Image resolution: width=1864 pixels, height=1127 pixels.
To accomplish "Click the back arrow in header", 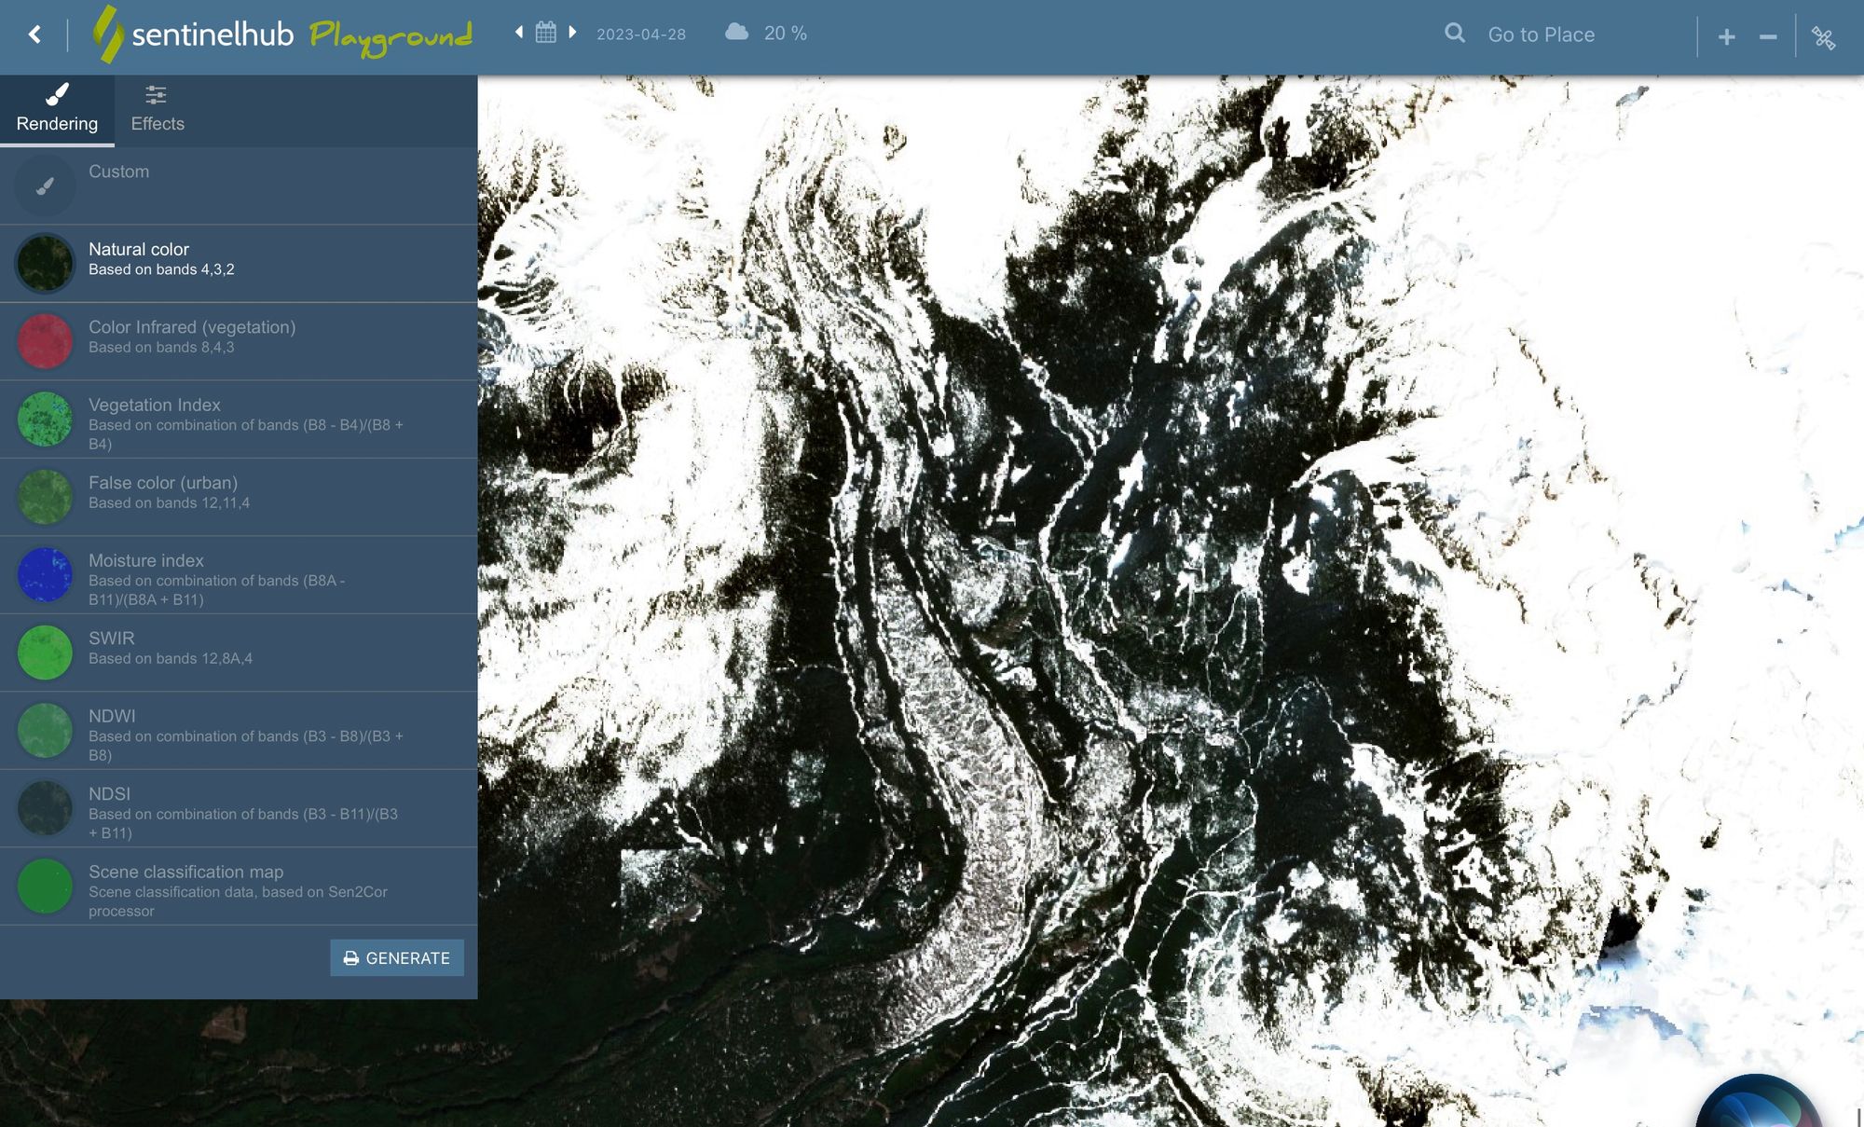I will (x=34, y=34).
